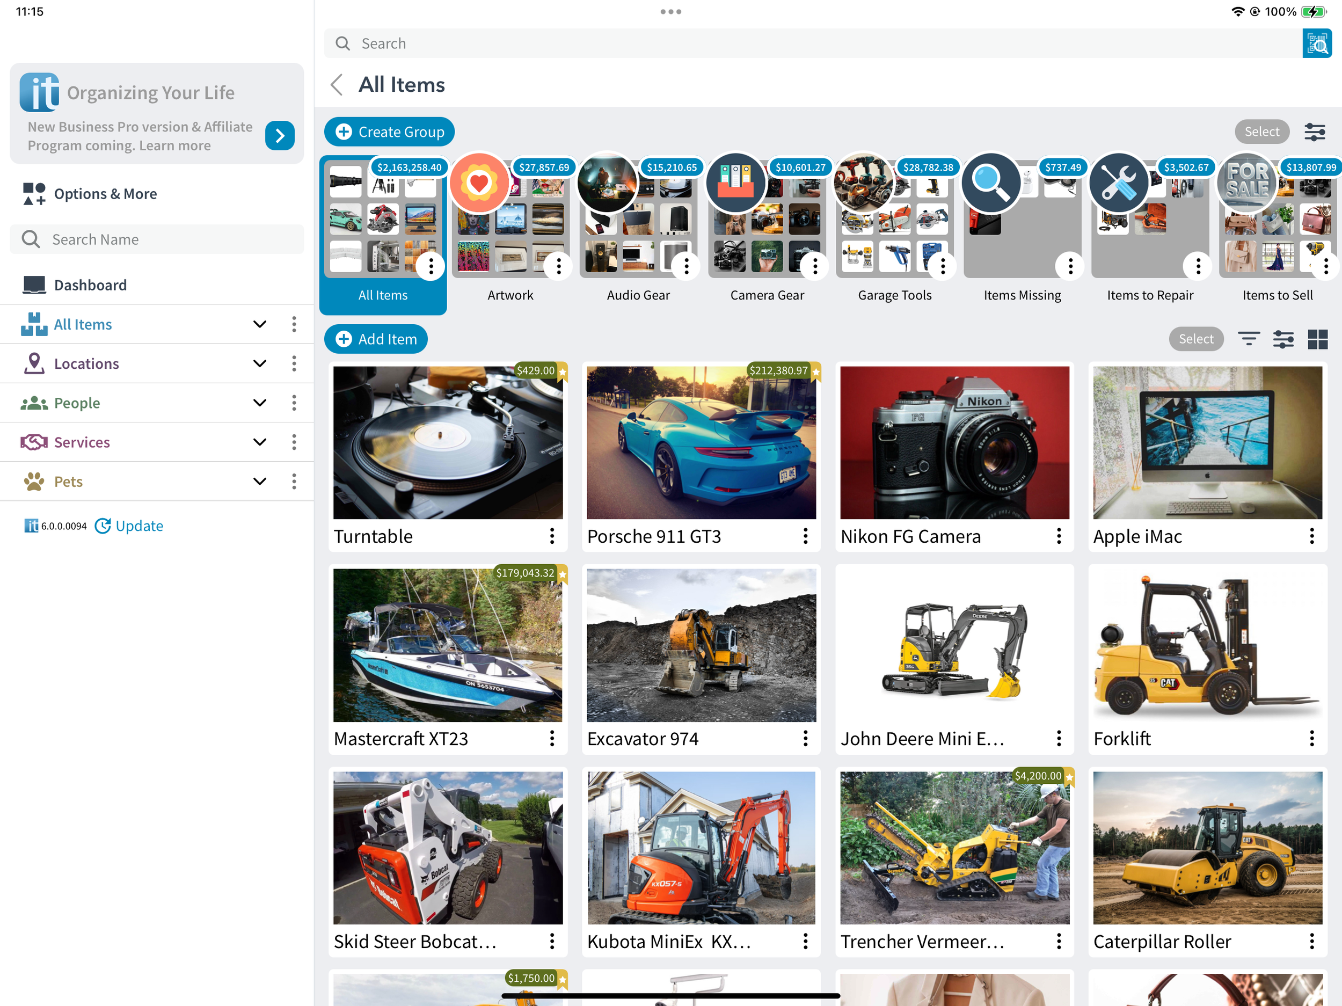Open the grid view layout icon
The width and height of the screenshot is (1342, 1006).
coord(1317,339)
